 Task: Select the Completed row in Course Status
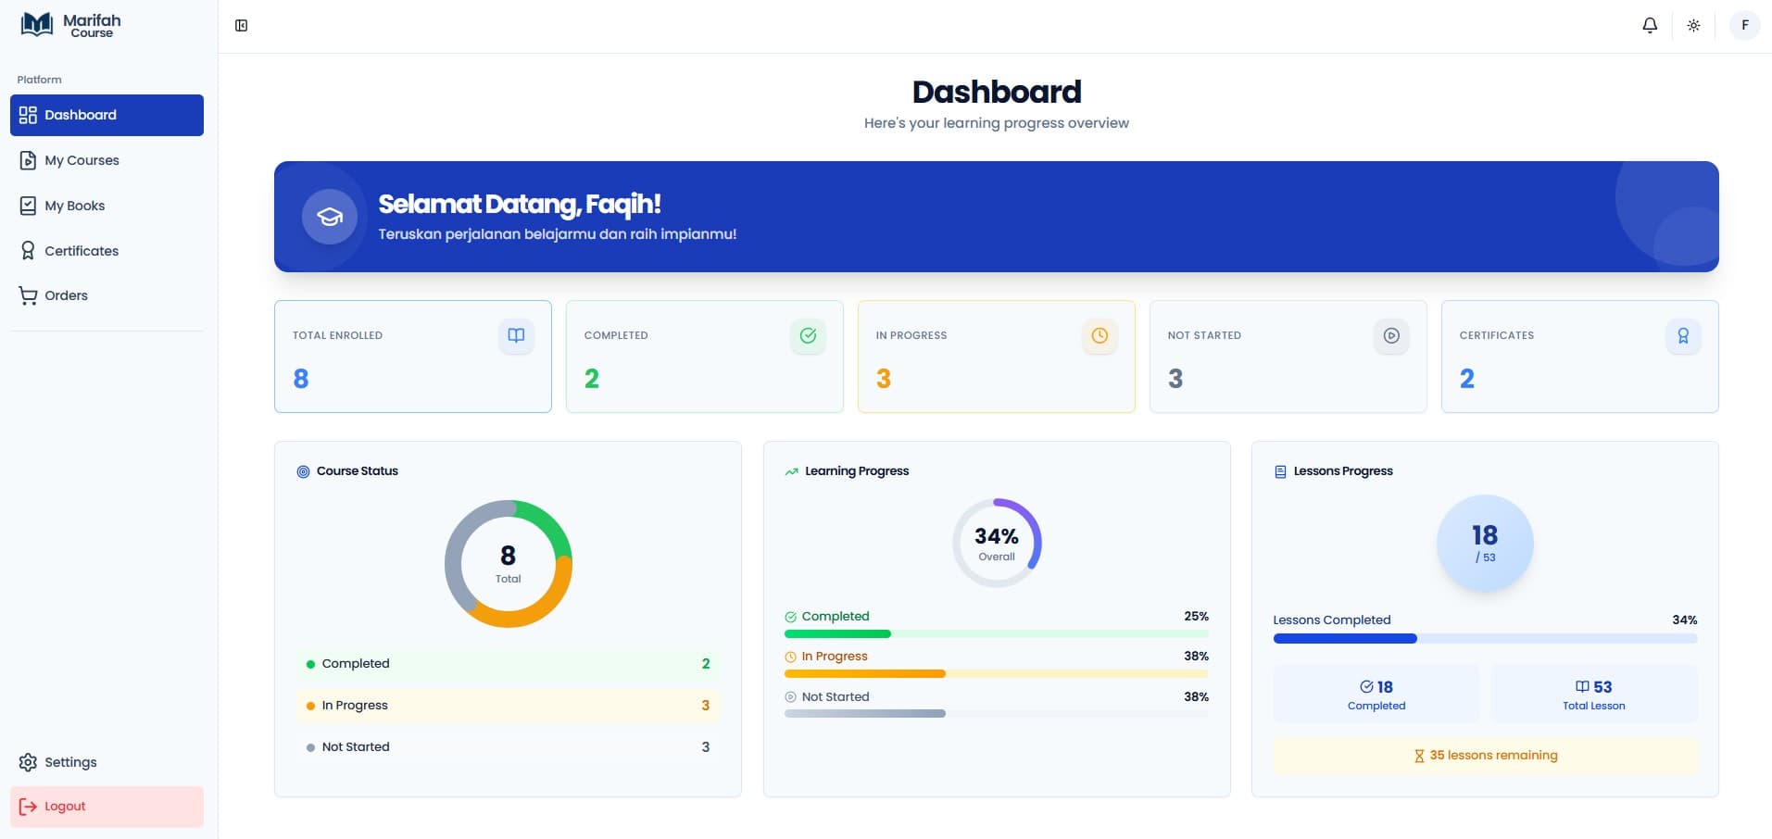[x=509, y=664]
